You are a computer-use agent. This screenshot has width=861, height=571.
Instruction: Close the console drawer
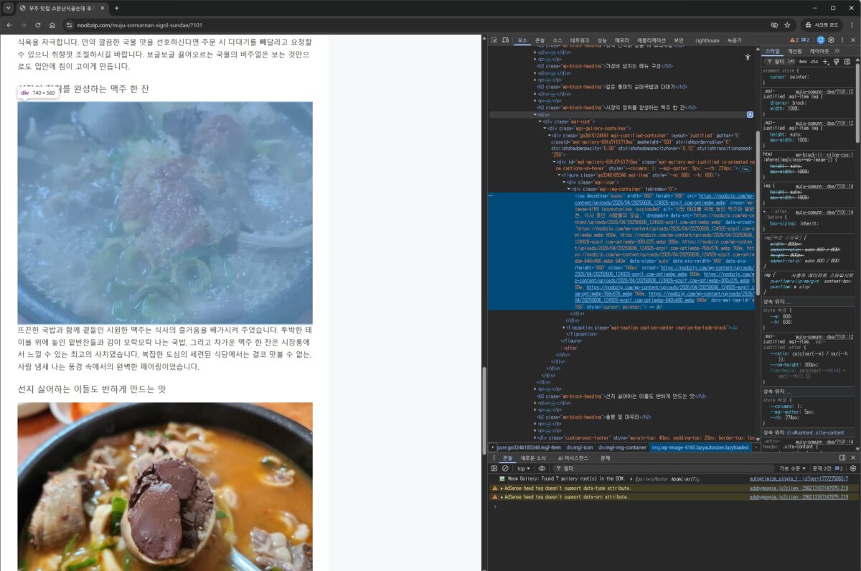pyautogui.click(x=853, y=458)
